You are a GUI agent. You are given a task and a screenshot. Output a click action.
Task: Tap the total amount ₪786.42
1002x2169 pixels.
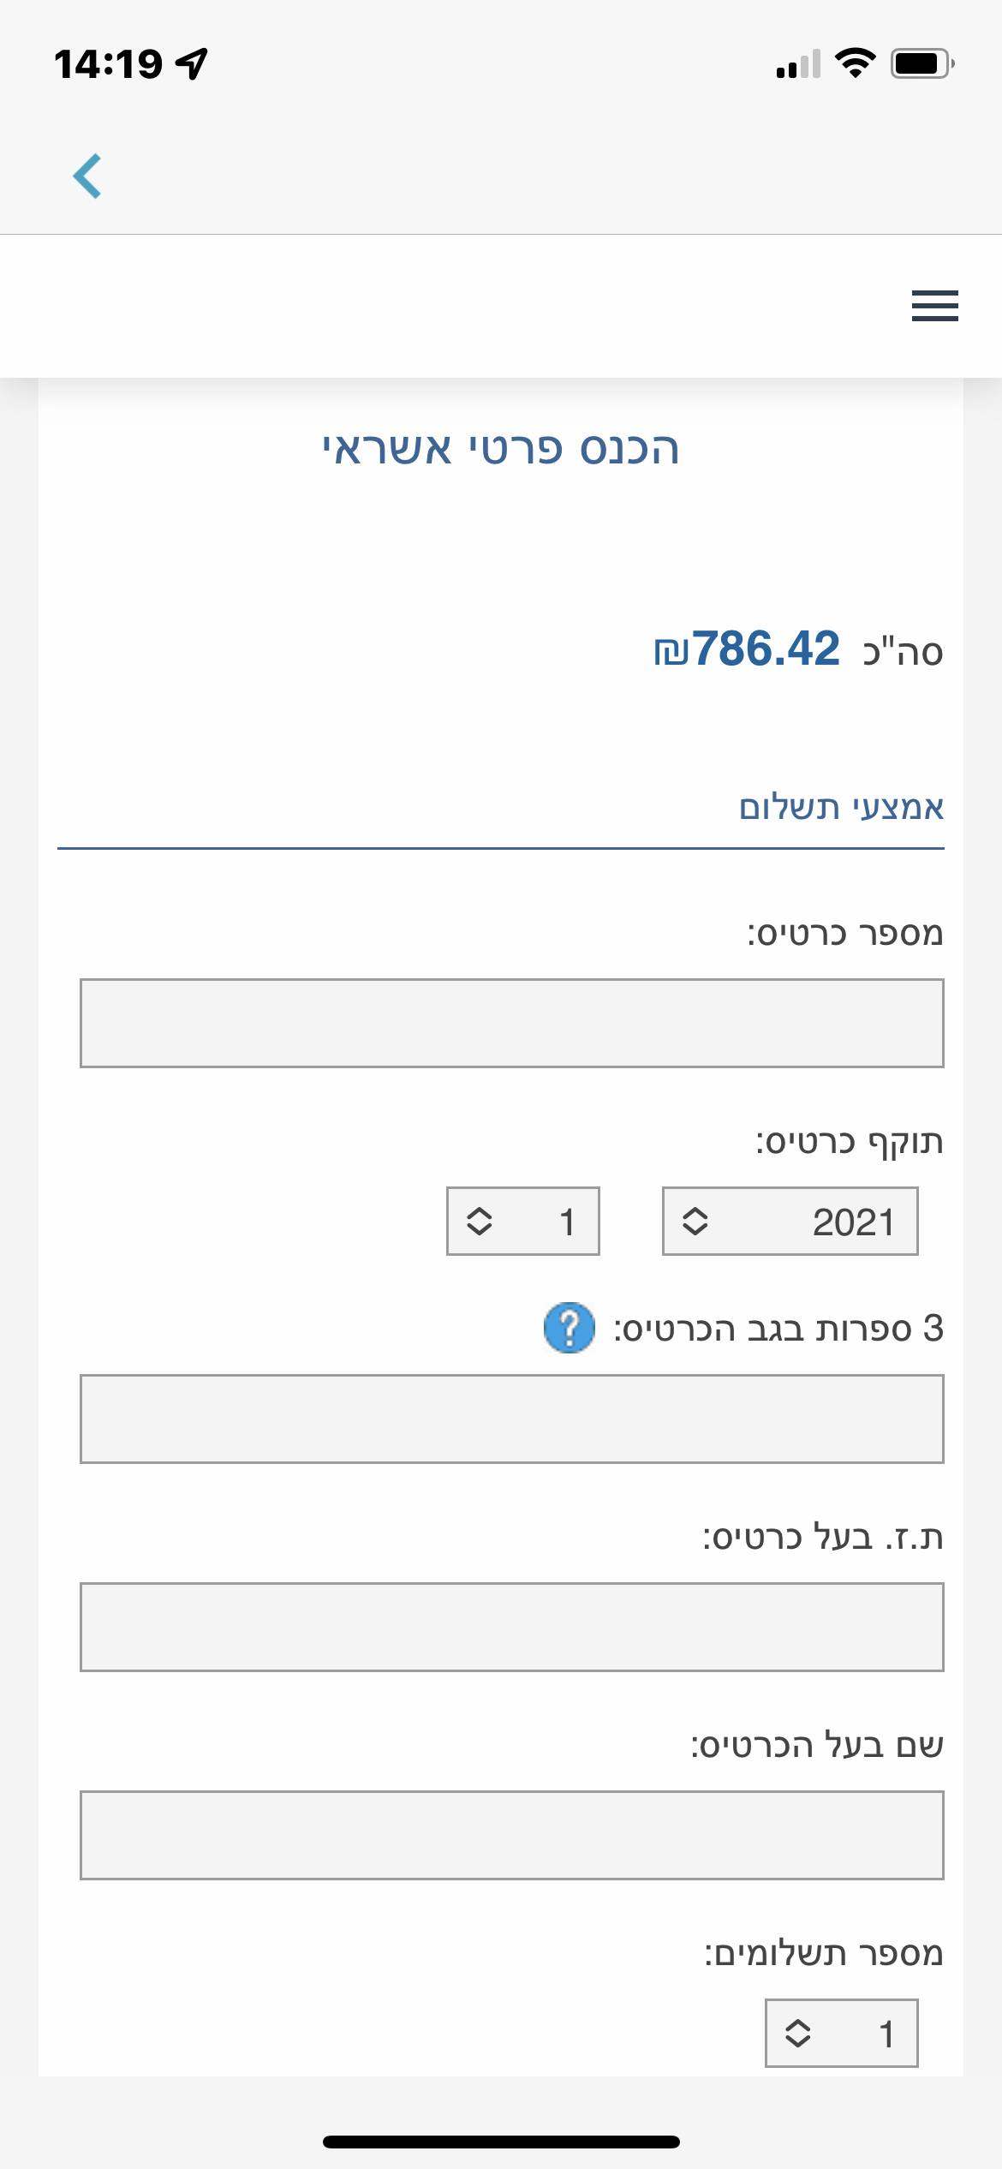(747, 648)
